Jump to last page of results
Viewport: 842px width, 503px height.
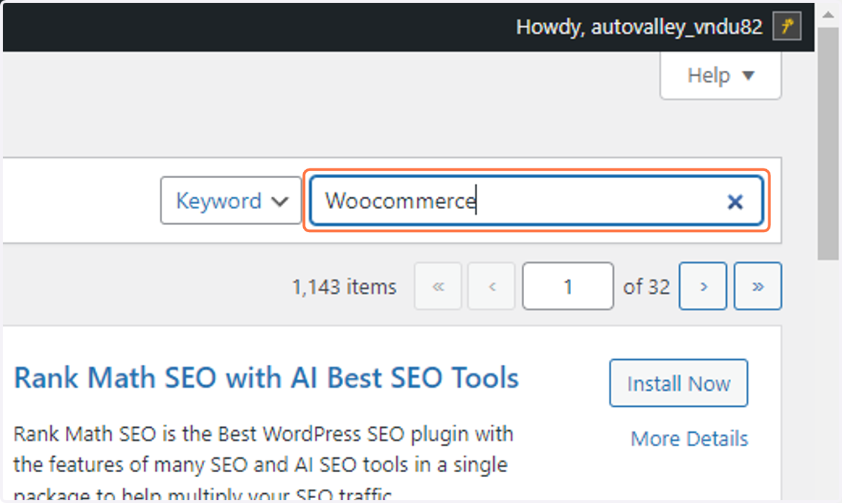(x=758, y=286)
